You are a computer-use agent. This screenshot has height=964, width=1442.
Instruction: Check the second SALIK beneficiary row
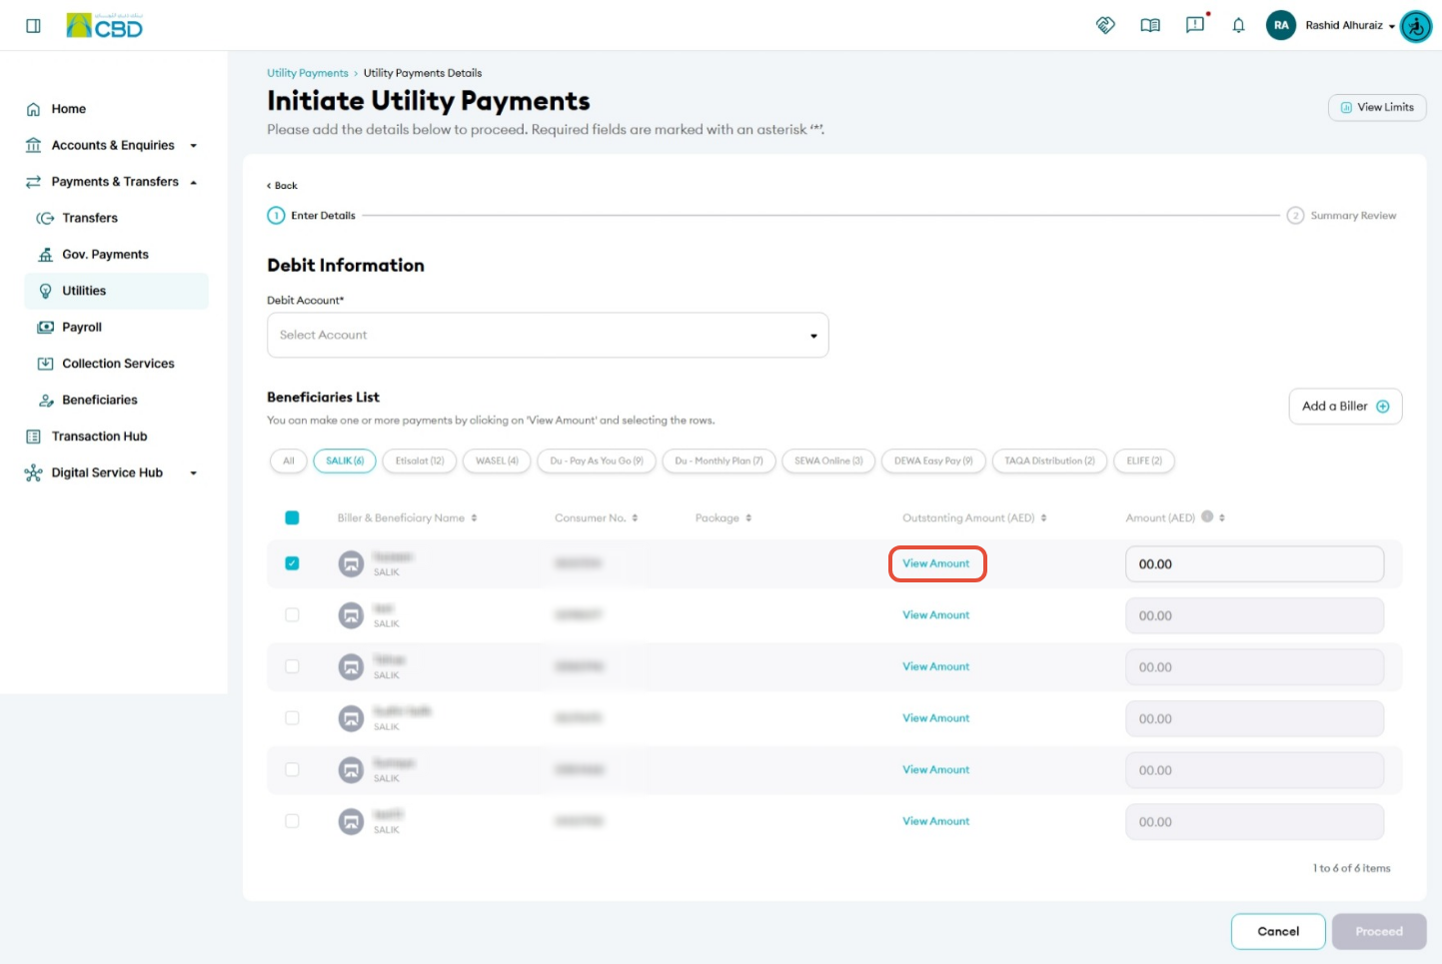pyautogui.click(x=292, y=614)
